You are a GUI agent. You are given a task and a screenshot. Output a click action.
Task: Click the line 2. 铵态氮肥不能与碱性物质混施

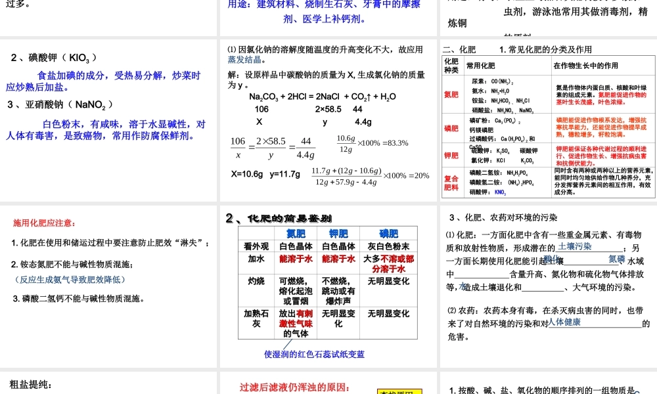click(72, 265)
